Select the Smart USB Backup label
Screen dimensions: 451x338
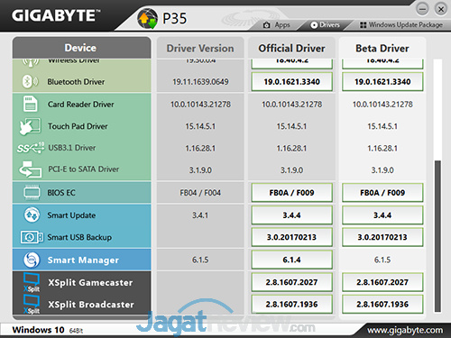point(79,237)
